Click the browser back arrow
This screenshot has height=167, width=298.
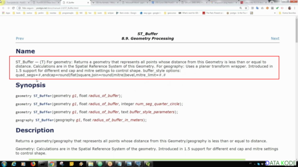(x=3, y=8)
